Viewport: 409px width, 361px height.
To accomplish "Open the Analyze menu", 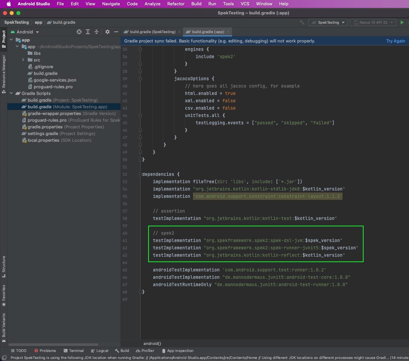I will coord(153,4).
